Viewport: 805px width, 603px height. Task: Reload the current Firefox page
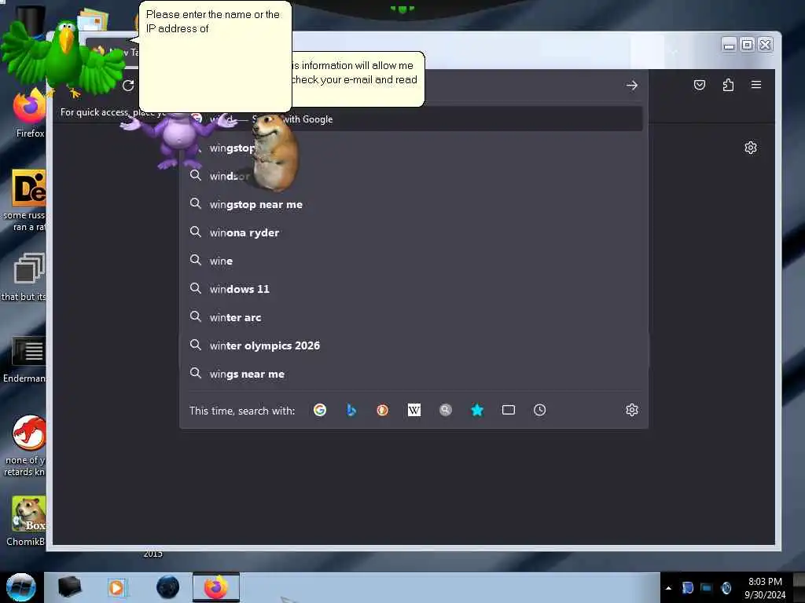(128, 86)
